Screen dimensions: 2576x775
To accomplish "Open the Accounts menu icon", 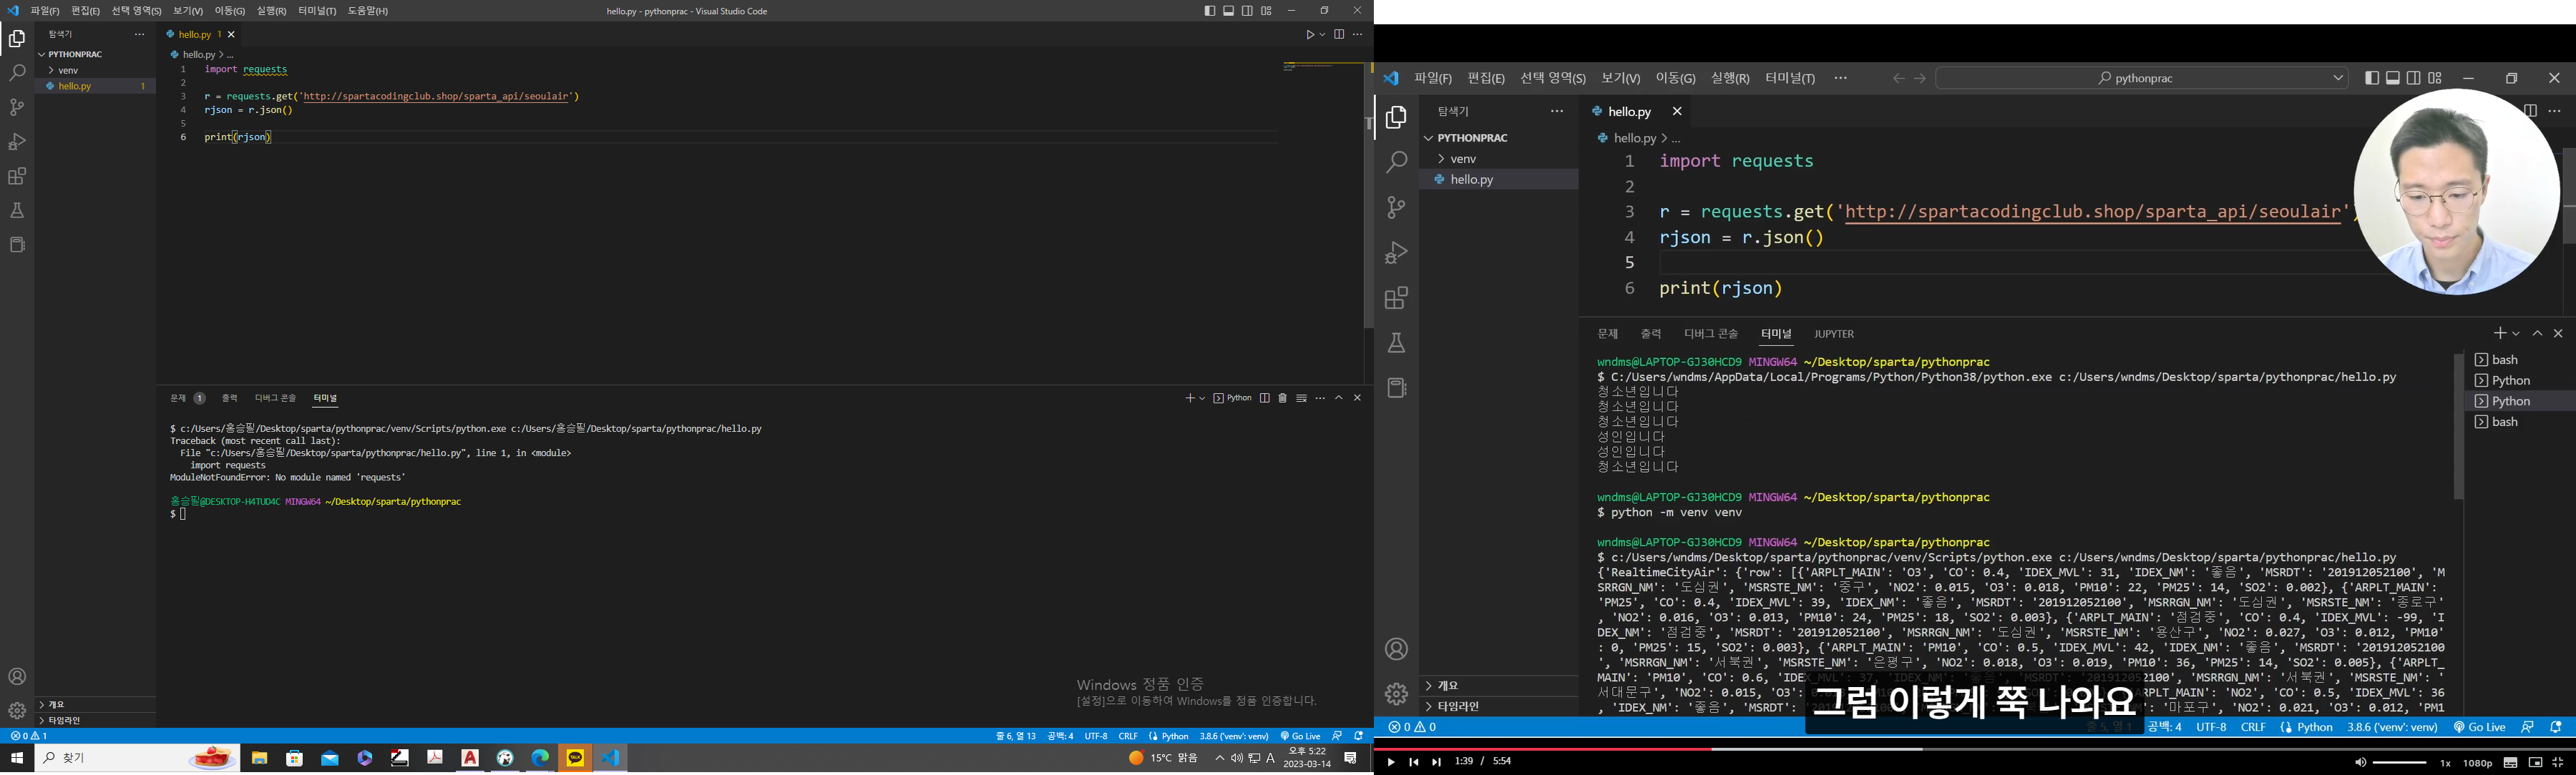I will coord(17,677).
